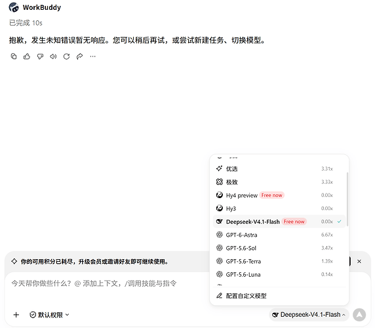375x328 pixels.
Task: Switch to GPT-5.6-Luna model
Action: 279,274
